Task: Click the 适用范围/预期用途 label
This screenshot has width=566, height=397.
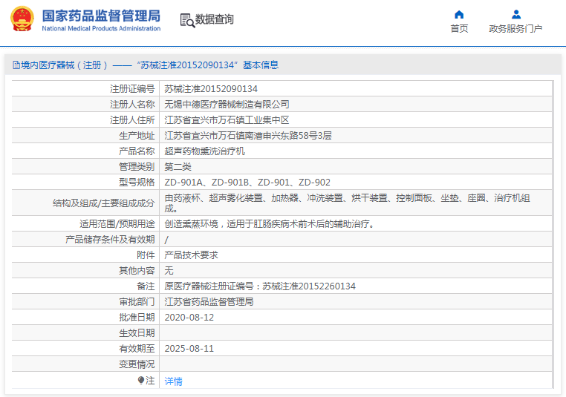Action: [x=117, y=224]
